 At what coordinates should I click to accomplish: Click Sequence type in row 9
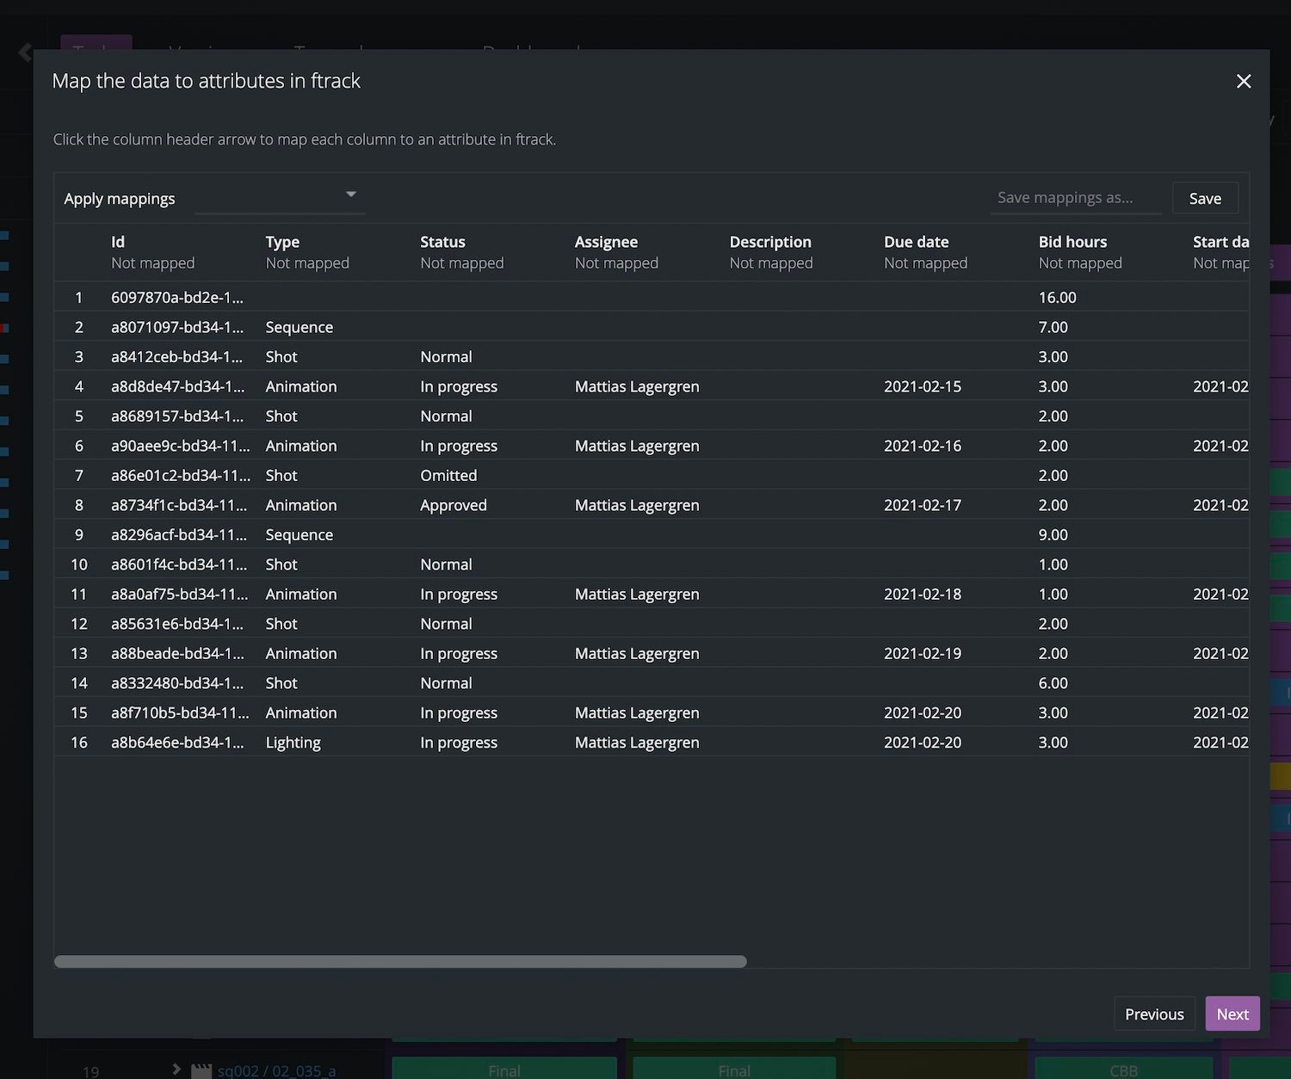click(299, 534)
